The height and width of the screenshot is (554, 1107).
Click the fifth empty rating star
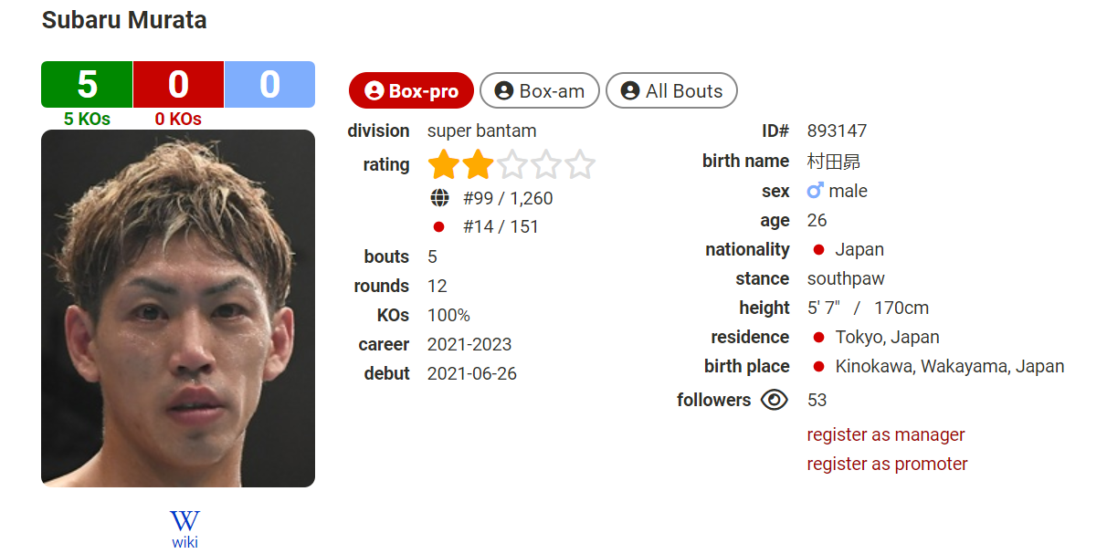coord(580,165)
